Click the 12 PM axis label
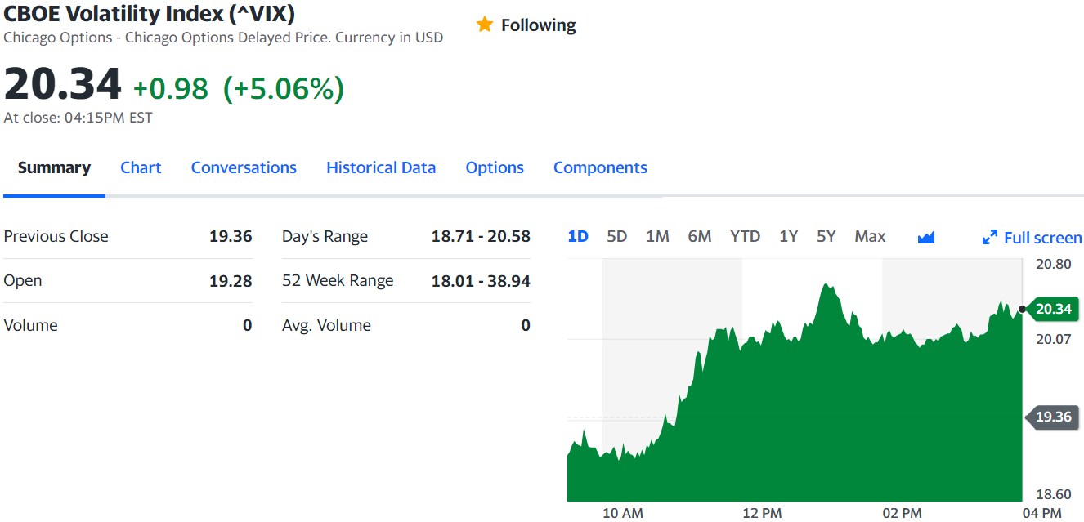 [762, 513]
